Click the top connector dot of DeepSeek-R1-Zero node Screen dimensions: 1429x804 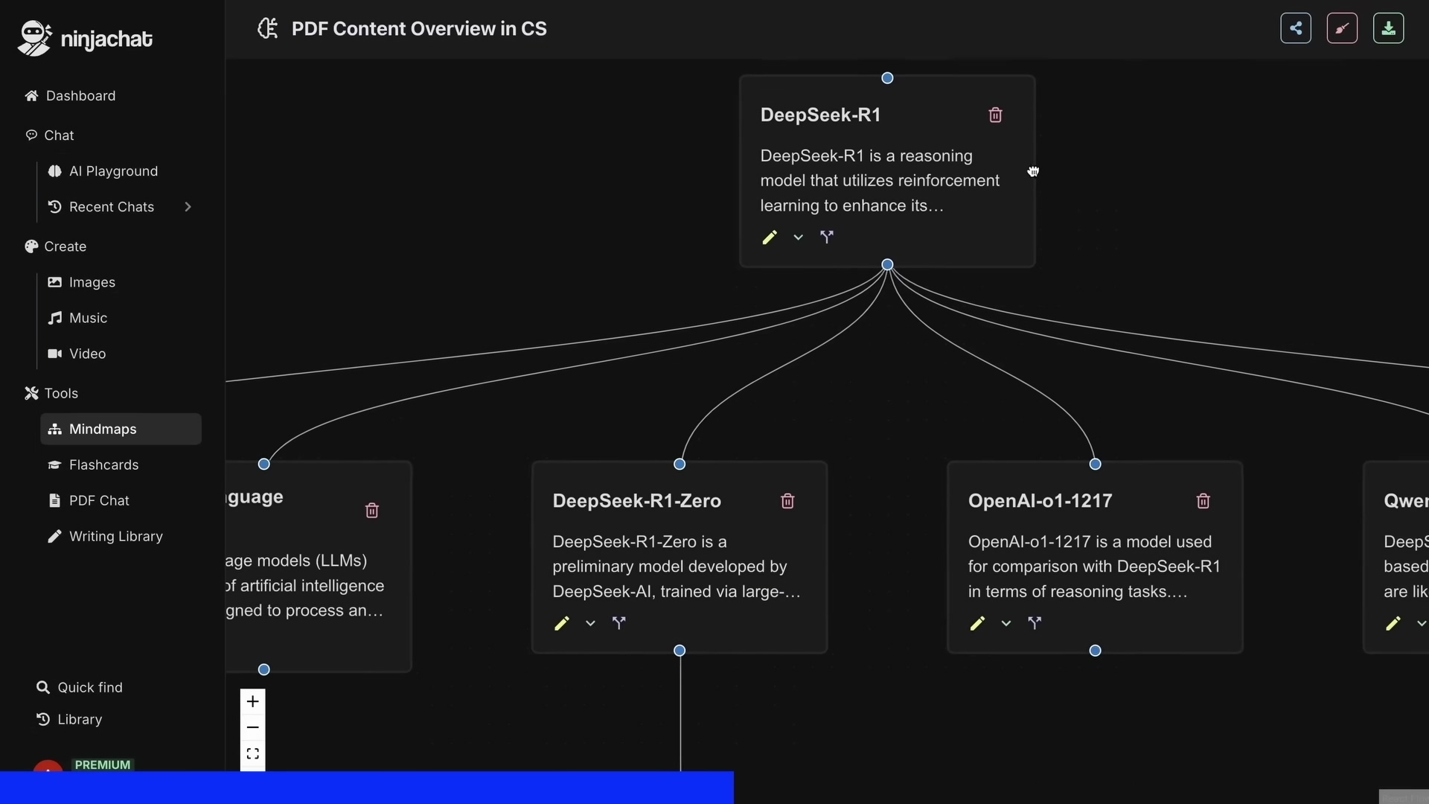[x=680, y=465]
